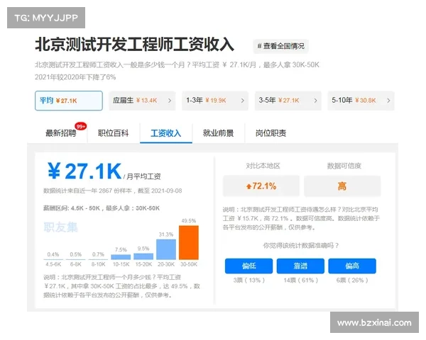Click the 10-15K salary bar
This screenshot has height=340, width=426.
click(x=121, y=257)
